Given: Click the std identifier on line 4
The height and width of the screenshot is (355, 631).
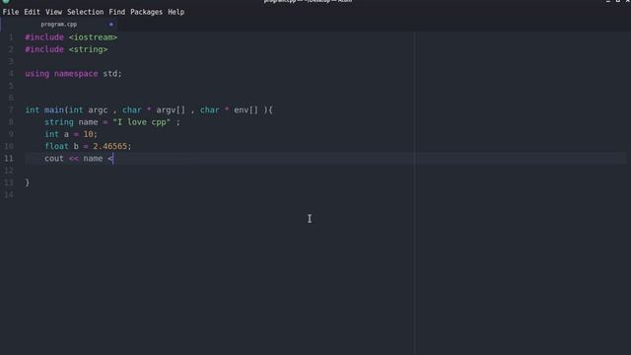Looking at the screenshot, I should 109,74.
